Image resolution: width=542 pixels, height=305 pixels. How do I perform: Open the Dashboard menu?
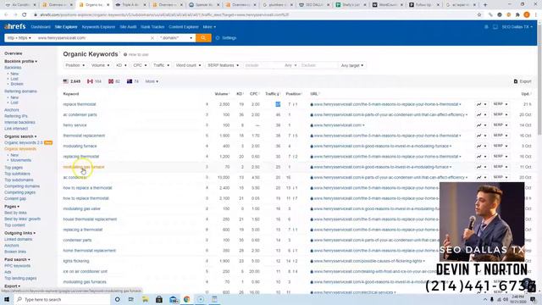[x=41, y=27]
